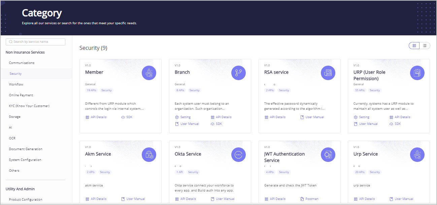This screenshot has height=205, width=437.
Task: Open Setting on URP card
Action: (x=362, y=117)
